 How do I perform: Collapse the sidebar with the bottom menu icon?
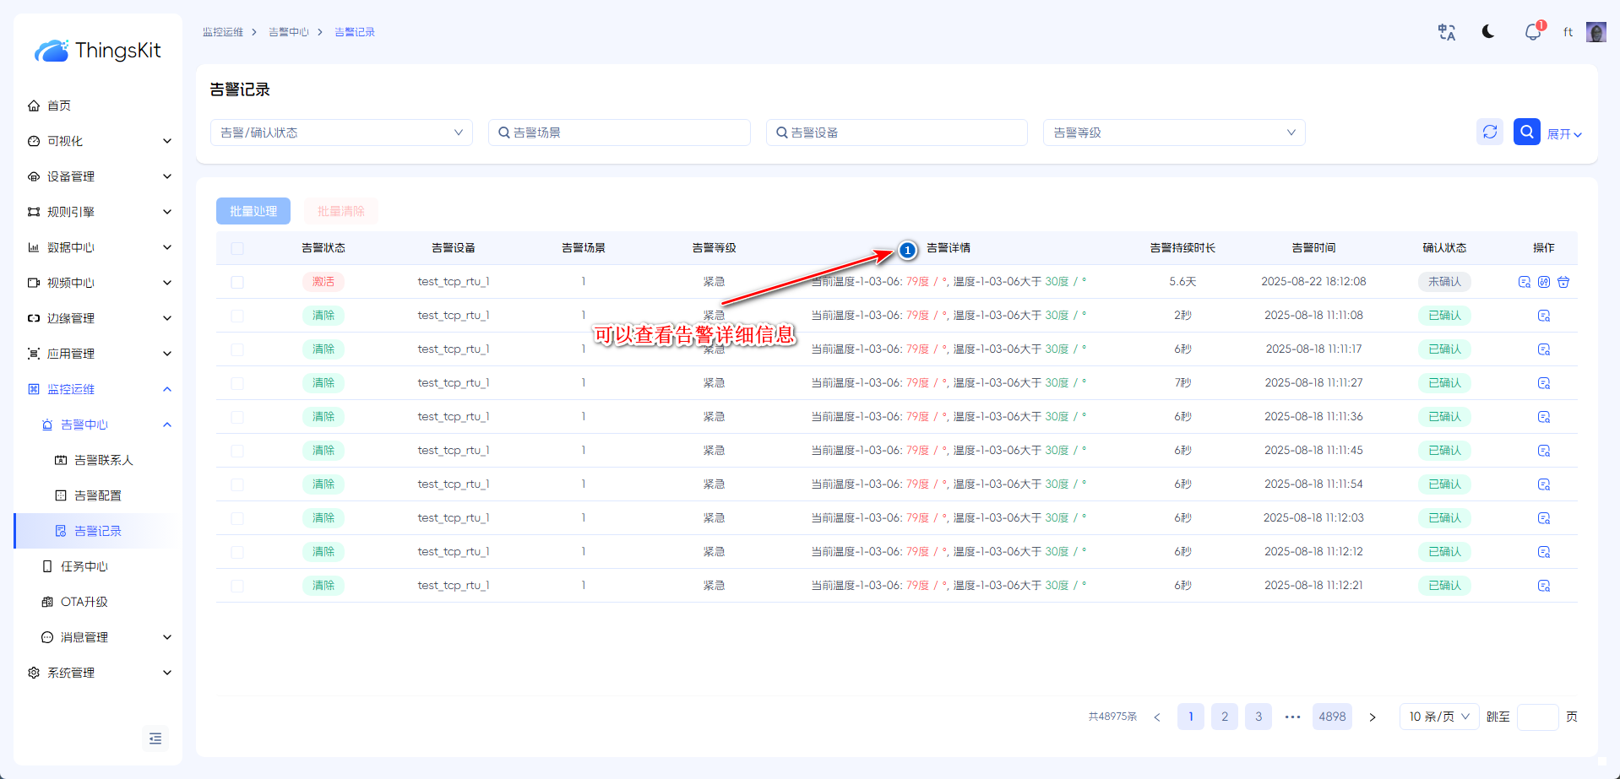155,738
